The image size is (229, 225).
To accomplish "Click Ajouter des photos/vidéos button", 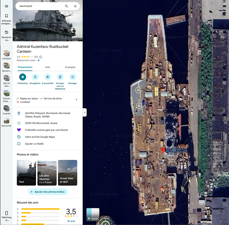I will pos(48,192).
